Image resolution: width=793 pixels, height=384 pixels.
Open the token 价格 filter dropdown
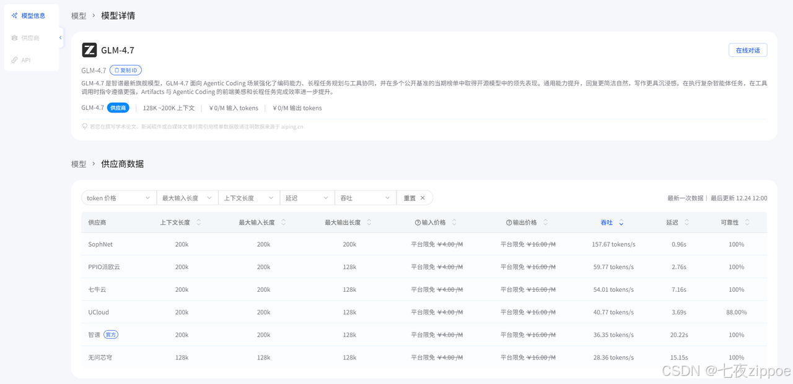(119, 198)
